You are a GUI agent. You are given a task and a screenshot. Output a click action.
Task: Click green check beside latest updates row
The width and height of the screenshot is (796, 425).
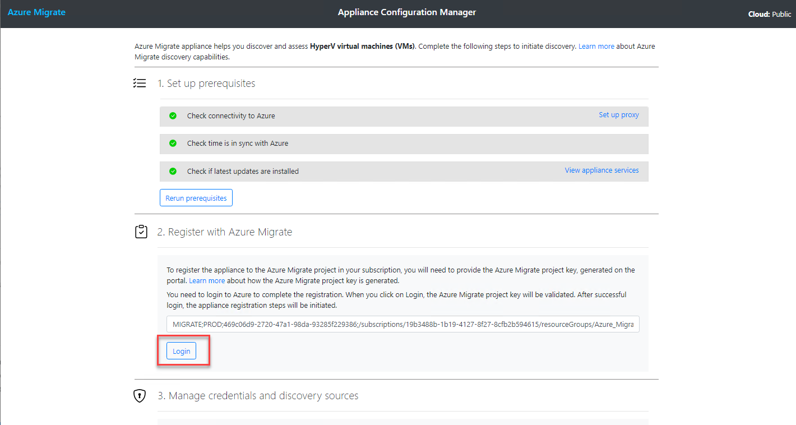click(173, 171)
